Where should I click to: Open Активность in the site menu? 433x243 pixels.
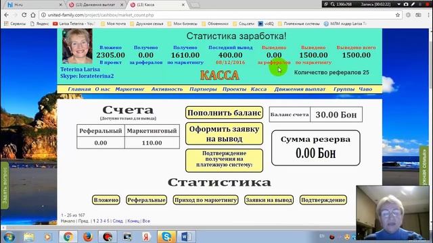coord(167,89)
